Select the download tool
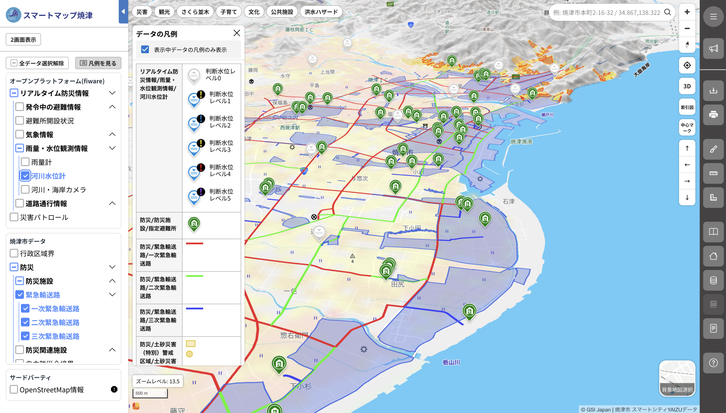This screenshot has height=413, width=726. [713, 91]
